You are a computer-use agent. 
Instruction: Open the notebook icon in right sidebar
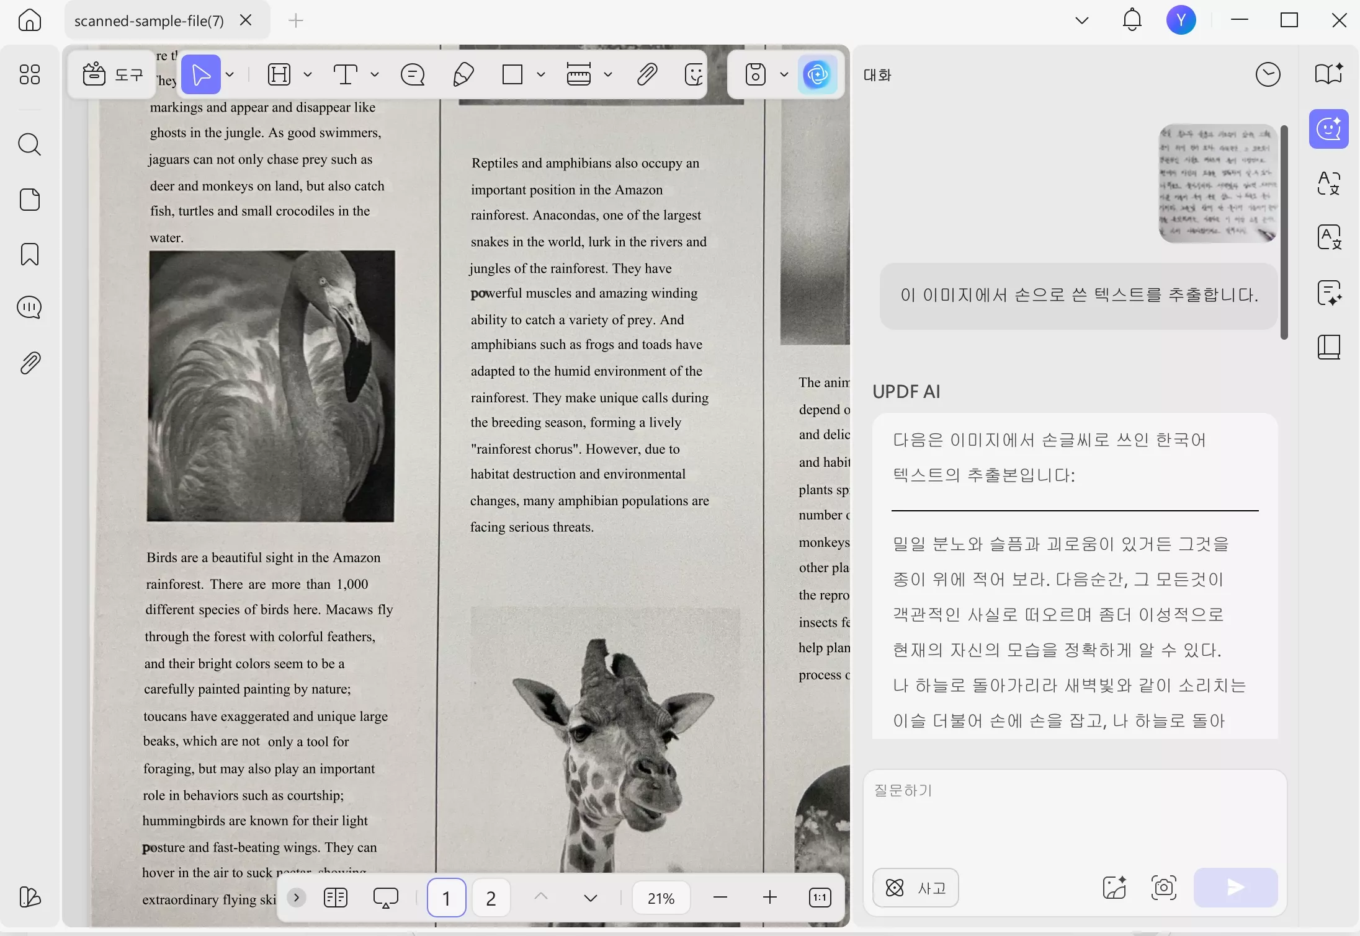[1328, 347]
